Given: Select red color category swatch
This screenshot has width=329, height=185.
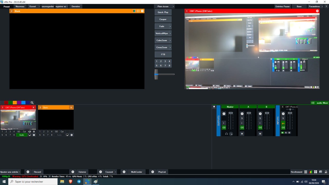Looking at the screenshot, I should (6, 103).
